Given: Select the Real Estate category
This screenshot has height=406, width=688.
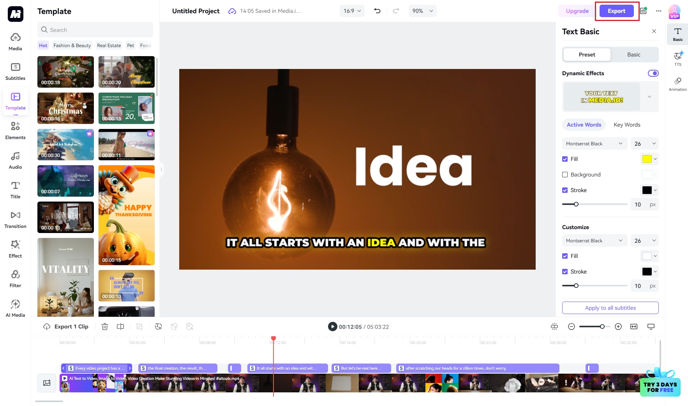Looking at the screenshot, I should pos(109,46).
